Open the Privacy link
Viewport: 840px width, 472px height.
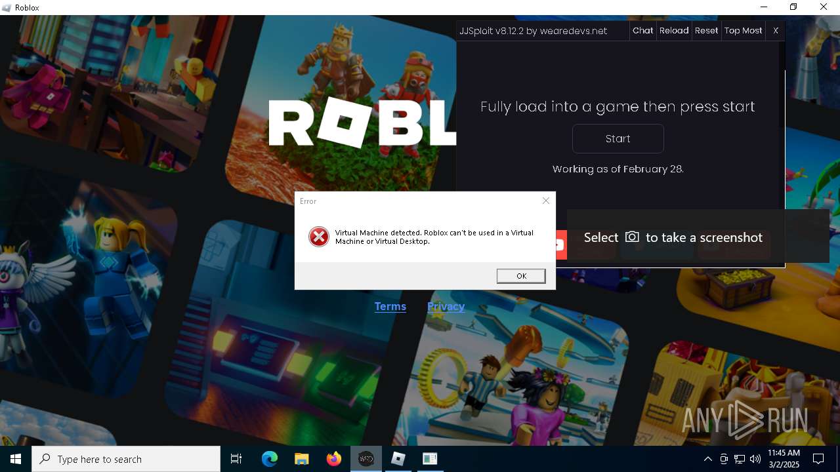pos(446,306)
